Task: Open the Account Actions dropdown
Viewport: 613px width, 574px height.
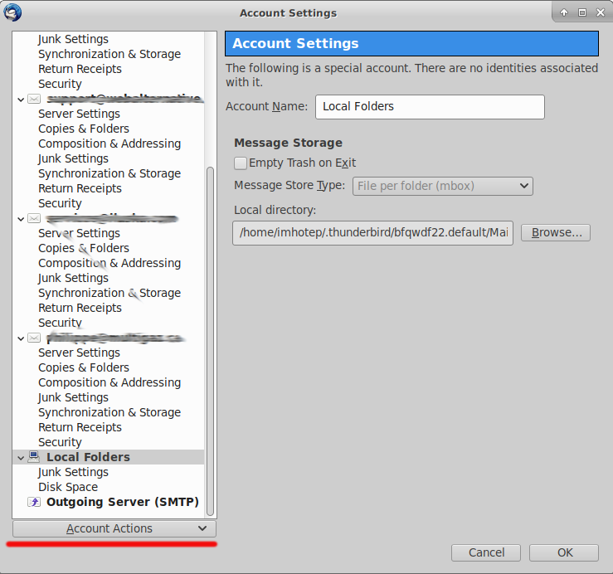Action: click(x=114, y=528)
